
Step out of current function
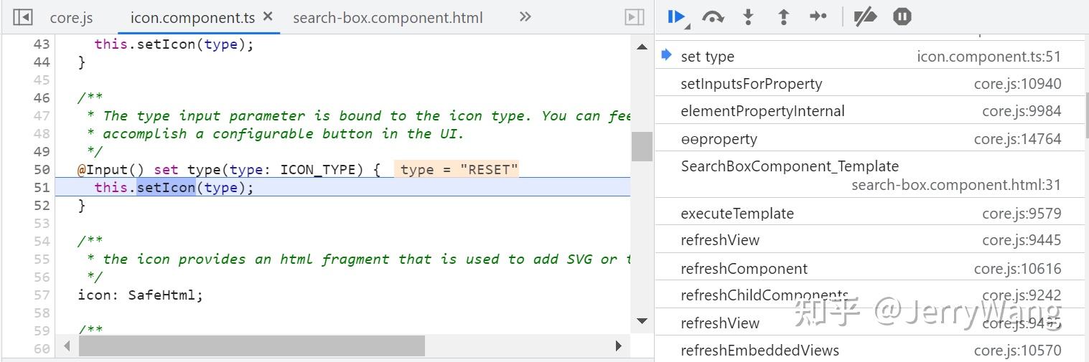click(x=783, y=16)
